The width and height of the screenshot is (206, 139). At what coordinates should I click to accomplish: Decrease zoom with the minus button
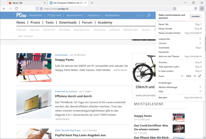pyautogui.click(x=182, y=76)
